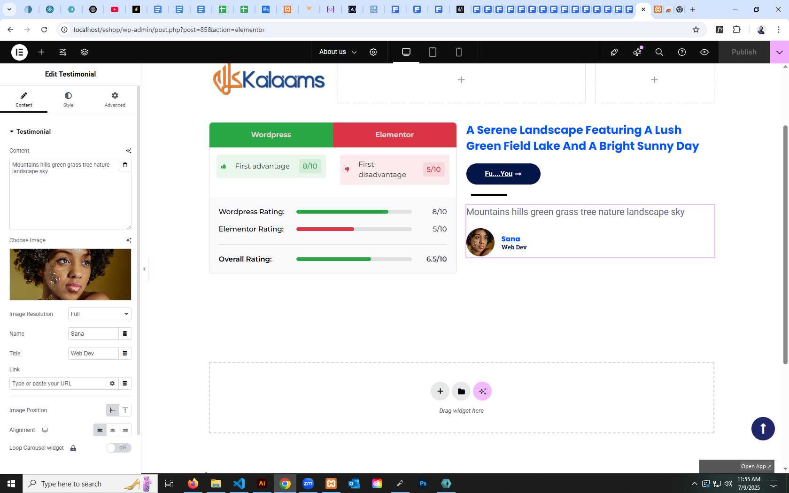Align testimonial right
The image size is (789, 493).
coord(125,430)
